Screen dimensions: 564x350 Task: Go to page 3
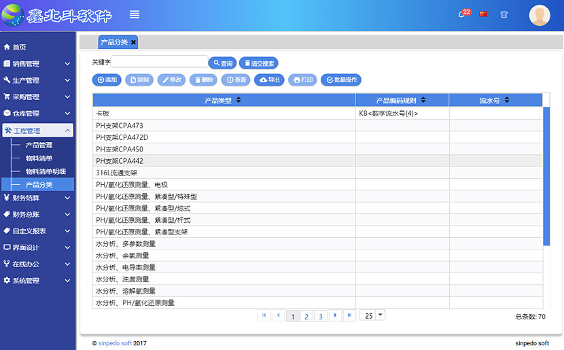321,316
